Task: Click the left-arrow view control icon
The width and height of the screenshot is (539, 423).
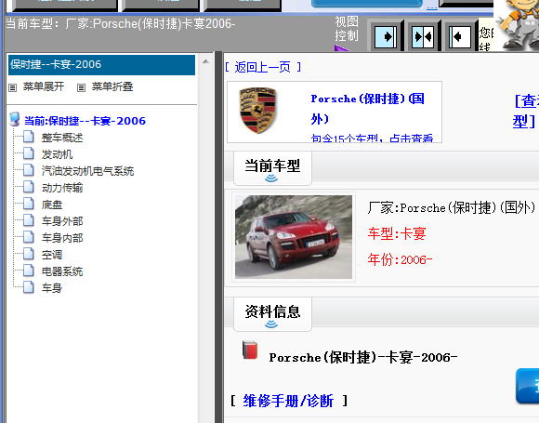Action: pos(460,36)
